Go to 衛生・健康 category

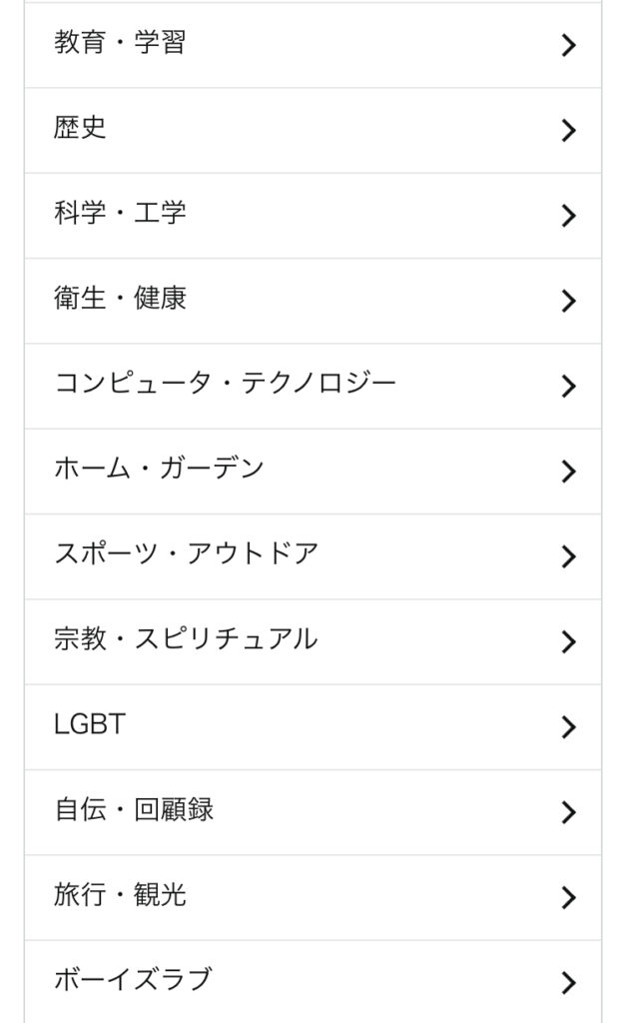coord(120,299)
